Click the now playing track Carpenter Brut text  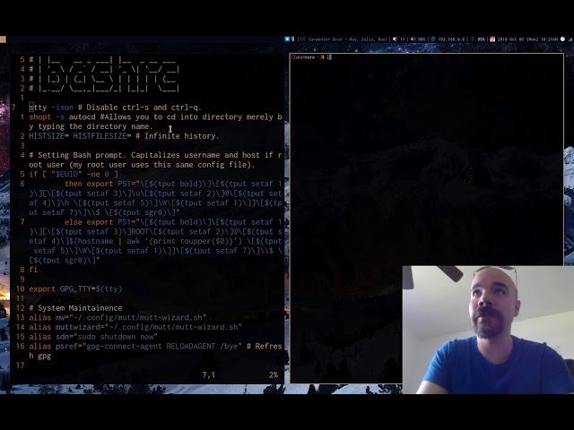pyautogui.click(x=348, y=39)
